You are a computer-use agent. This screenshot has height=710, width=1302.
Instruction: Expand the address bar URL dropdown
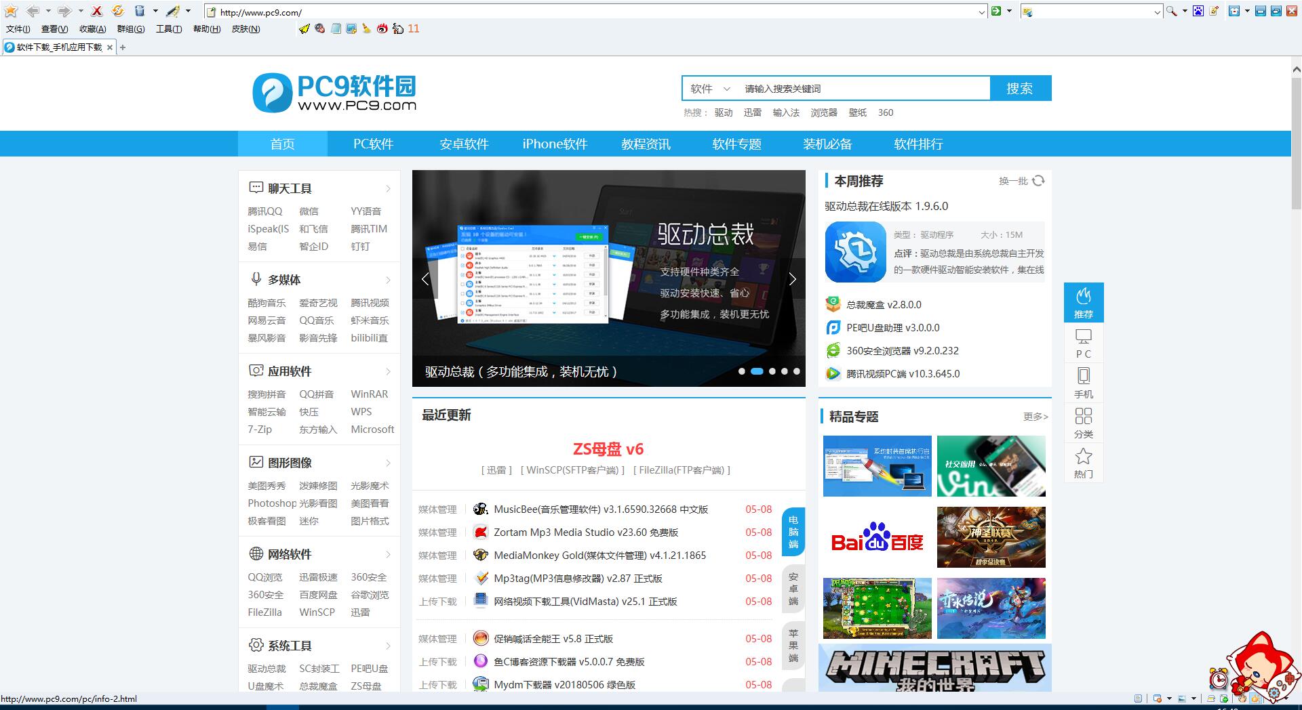(x=981, y=12)
